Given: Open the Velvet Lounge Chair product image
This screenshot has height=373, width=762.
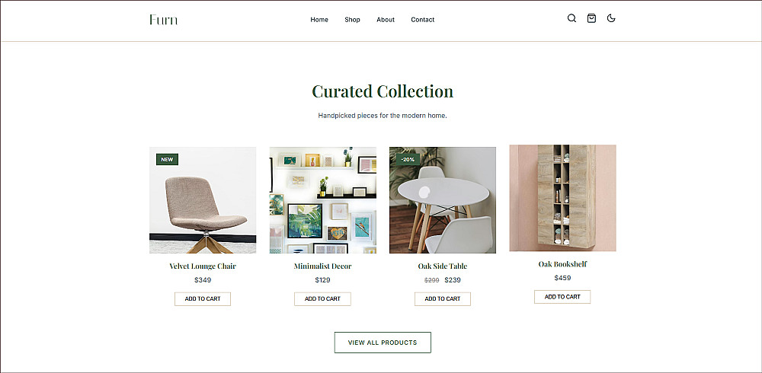Looking at the screenshot, I should tap(203, 200).
